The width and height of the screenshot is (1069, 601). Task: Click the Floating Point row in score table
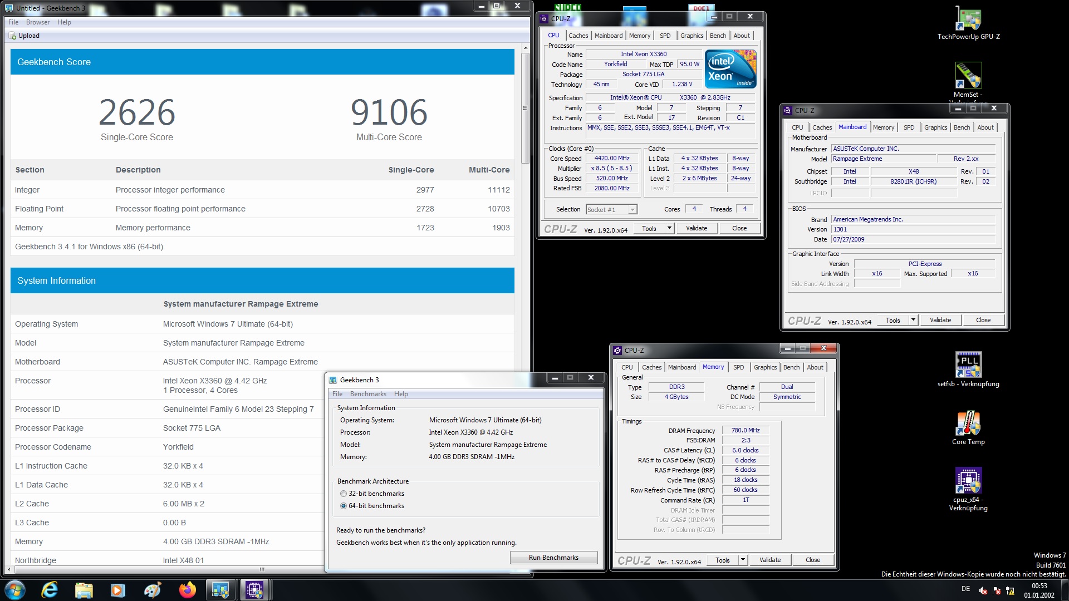[x=262, y=209]
